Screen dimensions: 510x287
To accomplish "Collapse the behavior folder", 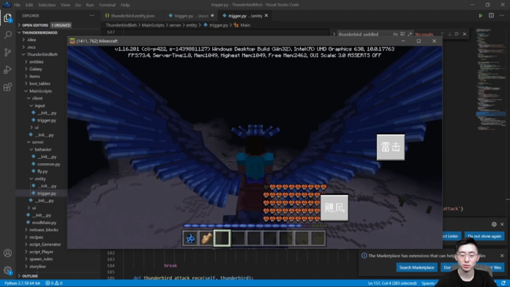I will [x=43, y=150].
